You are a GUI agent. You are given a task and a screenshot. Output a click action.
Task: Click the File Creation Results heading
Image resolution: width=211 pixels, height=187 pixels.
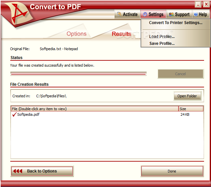pyautogui.click(x=29, y=84)
